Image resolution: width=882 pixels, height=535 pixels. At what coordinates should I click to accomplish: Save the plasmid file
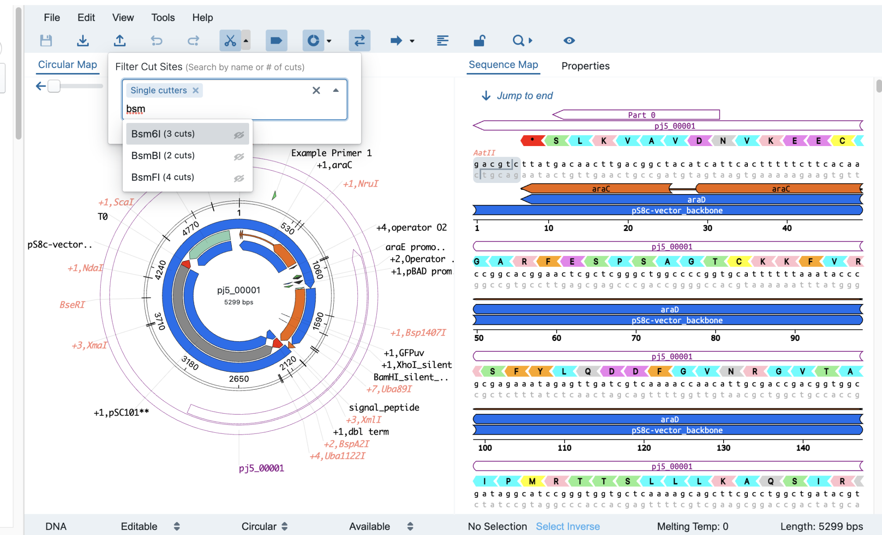coord(46,40)
